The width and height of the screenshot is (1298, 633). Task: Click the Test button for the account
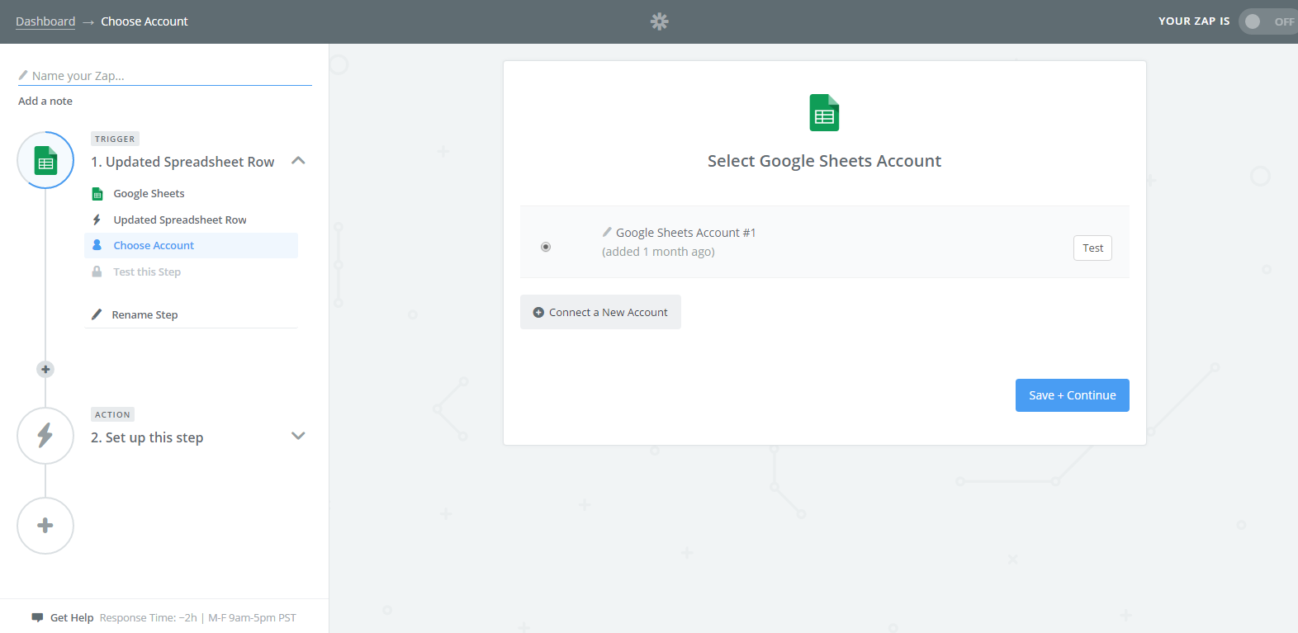pos(1092,248)
